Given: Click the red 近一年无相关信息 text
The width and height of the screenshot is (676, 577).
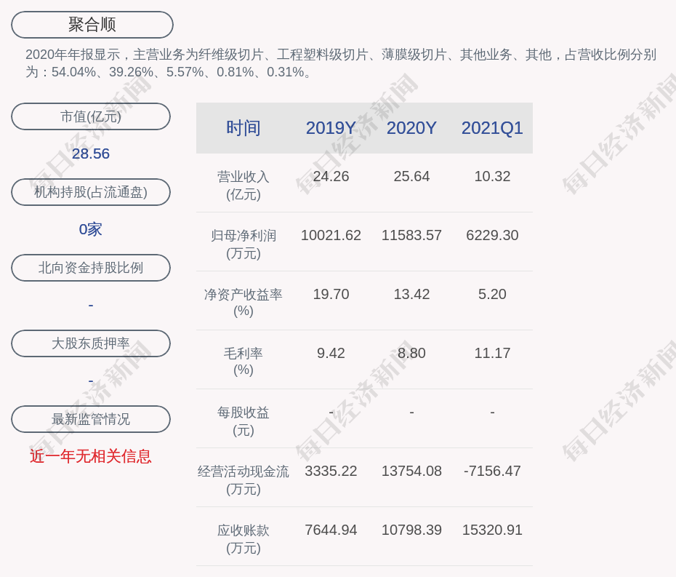Looking at the screenshot, I should (x=91, y=456).
